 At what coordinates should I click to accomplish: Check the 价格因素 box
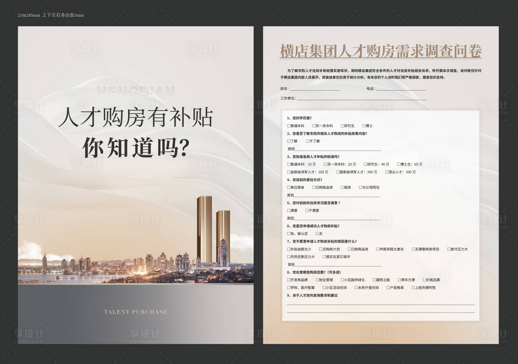click(x=424, y=280)
